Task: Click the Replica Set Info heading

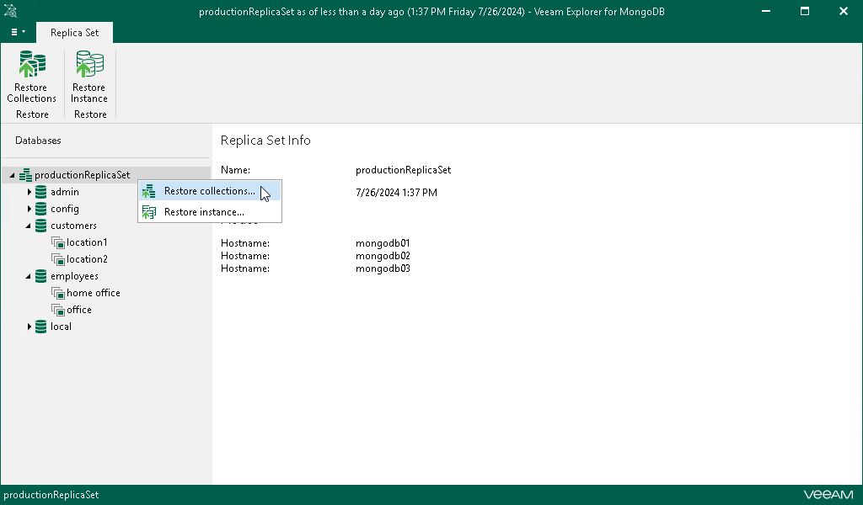Action: point(265,140)
